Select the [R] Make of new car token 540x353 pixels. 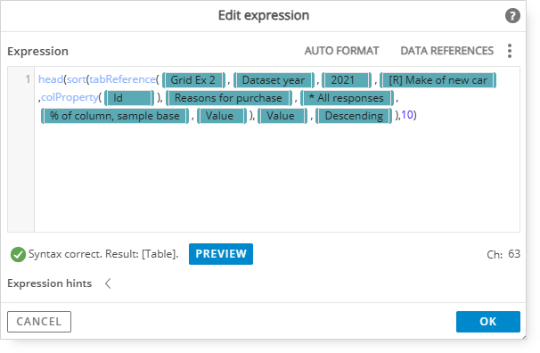click(438, 80)
